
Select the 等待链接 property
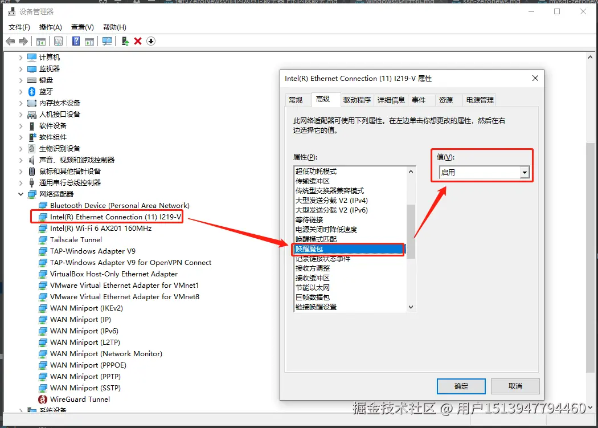[309, 220]
